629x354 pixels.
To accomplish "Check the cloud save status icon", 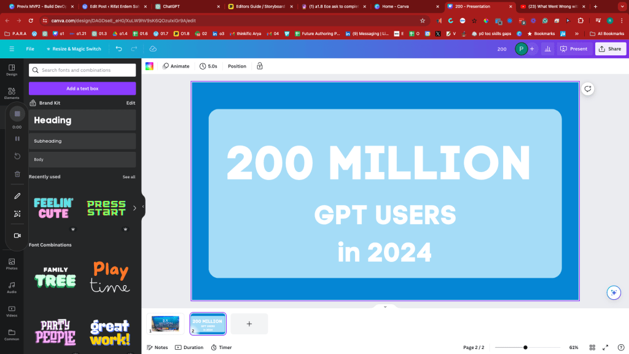I will pos(153,49).
